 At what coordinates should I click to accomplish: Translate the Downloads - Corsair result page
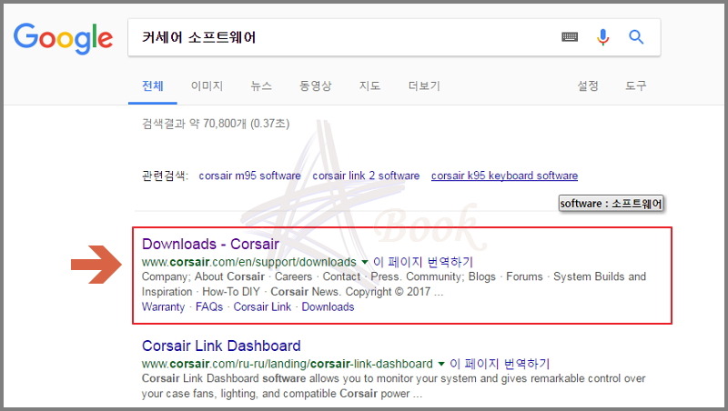[423, 262]
